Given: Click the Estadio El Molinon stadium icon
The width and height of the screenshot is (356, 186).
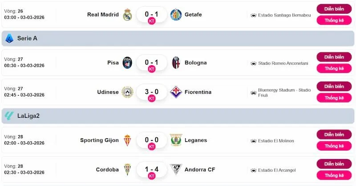Looking at the screenshot, I should (253, 141).
